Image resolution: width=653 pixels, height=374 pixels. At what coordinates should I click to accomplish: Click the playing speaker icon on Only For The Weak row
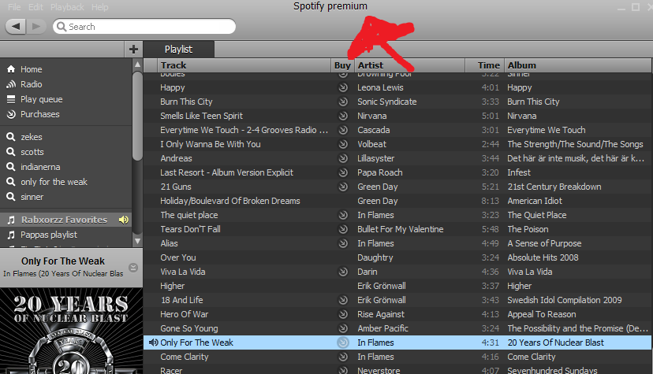pyautogui.click(x=153, y=343)
